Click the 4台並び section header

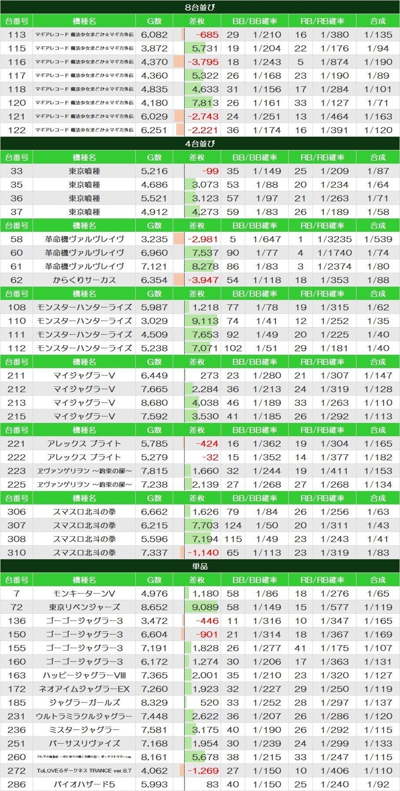[x=200, y=143]
